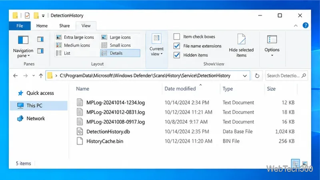Click the BIN File type cell
The image size is (320, 180).
pyautogui.click(x=231, y=141)
